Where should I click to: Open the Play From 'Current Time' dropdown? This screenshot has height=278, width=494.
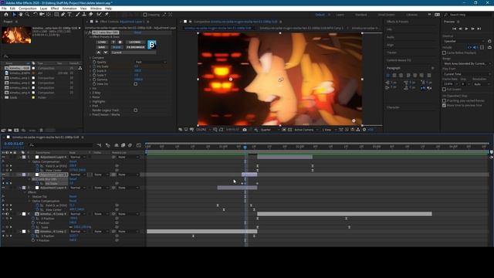[x=467, y=74]
